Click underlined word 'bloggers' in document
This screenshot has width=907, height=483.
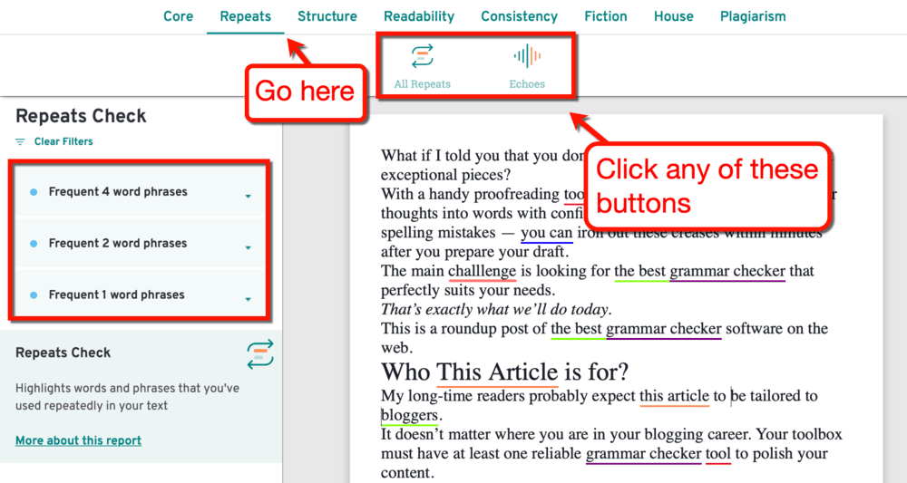click(x=410, y=415)
